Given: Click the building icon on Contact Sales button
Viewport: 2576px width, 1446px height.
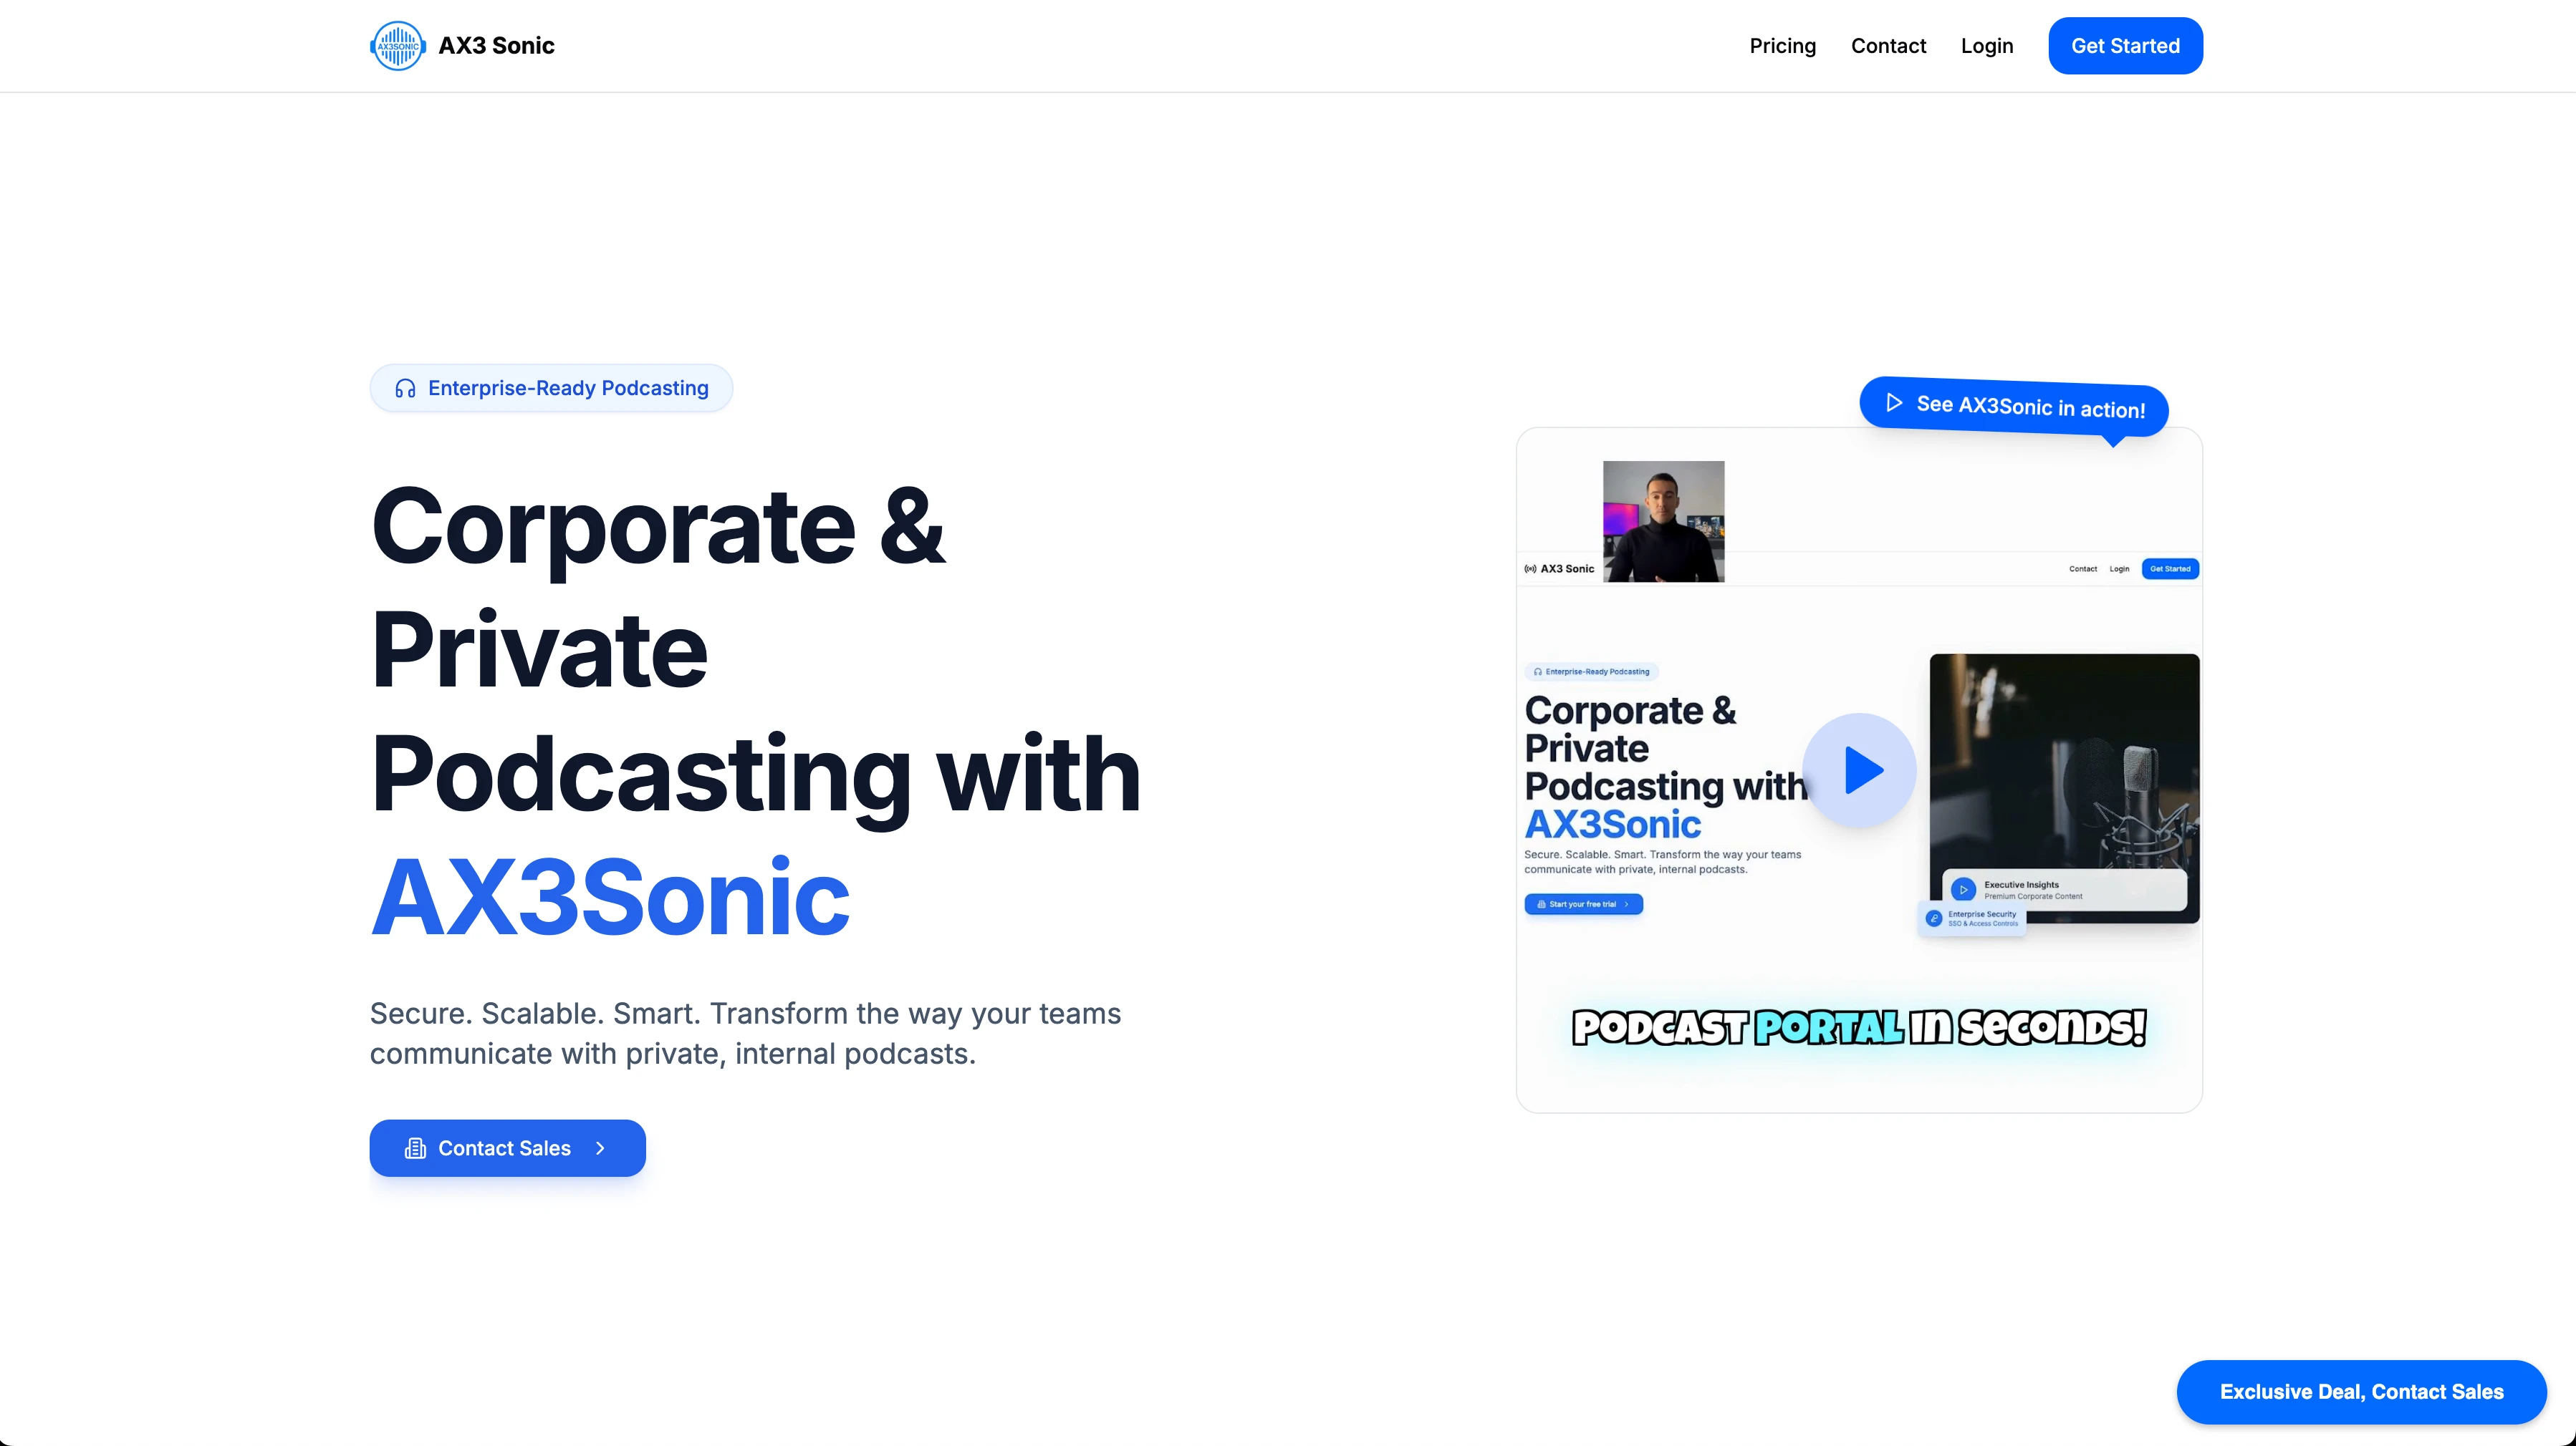Looking at the screenshot, I should tap(415, 1148).
